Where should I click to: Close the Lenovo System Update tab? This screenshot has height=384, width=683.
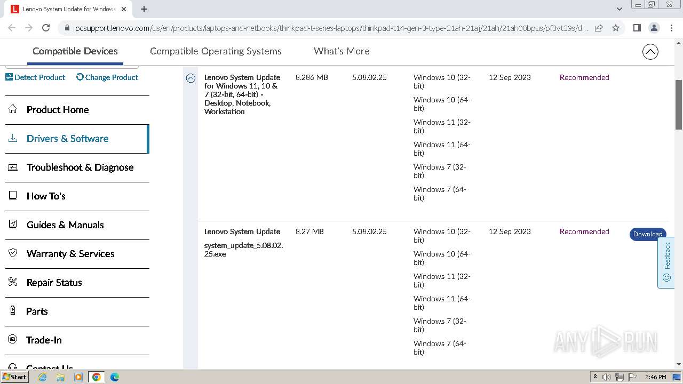coord(124,9)
